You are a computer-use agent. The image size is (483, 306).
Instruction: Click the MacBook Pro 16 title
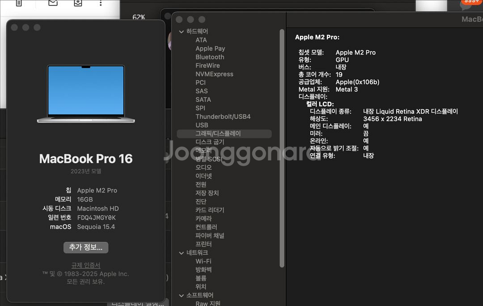[86, 159]
